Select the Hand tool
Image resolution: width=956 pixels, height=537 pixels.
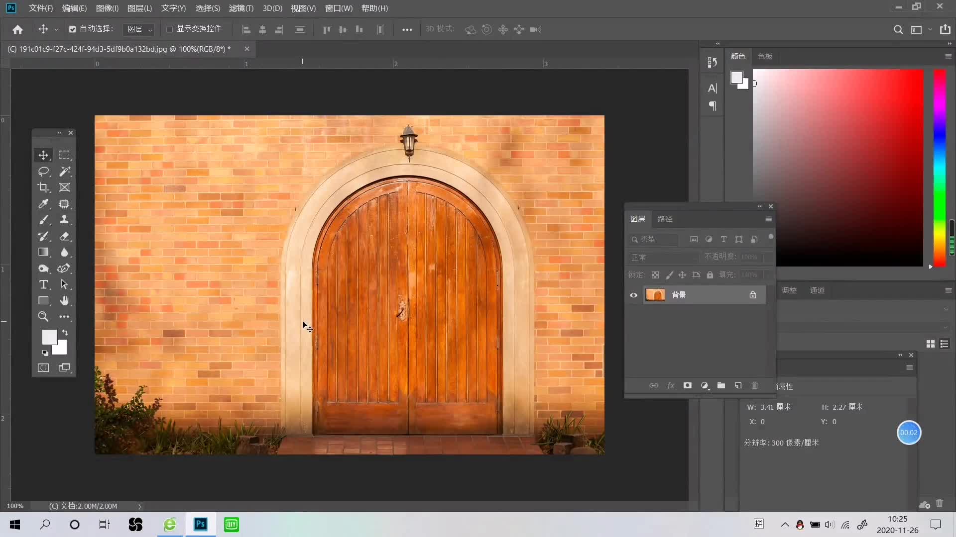pos(64,301)
